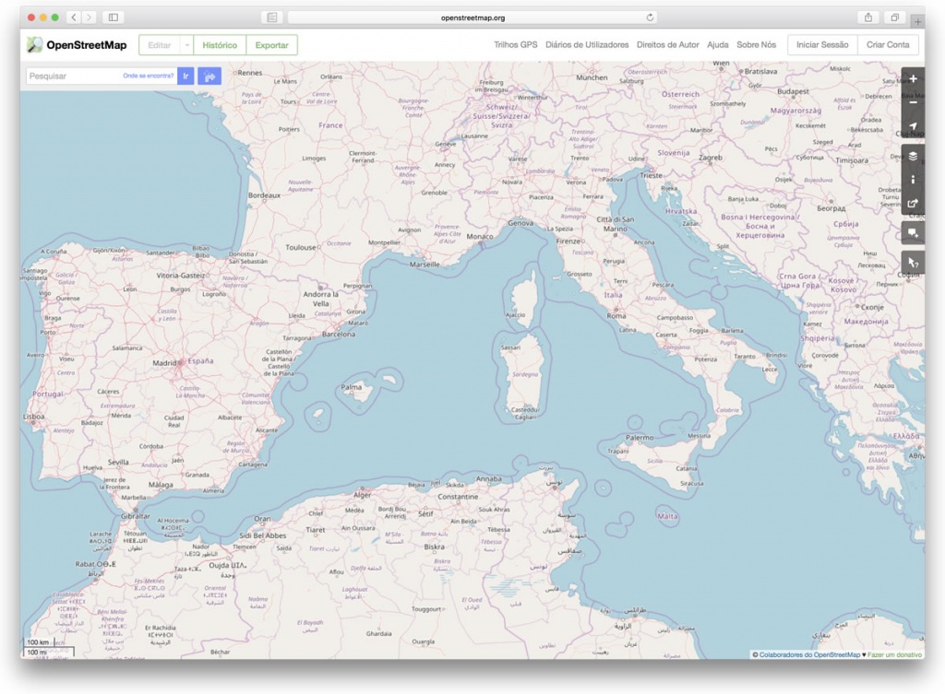Go back with Safari's back arrow
Screen dimensions: 945x694
pos(74,18)
